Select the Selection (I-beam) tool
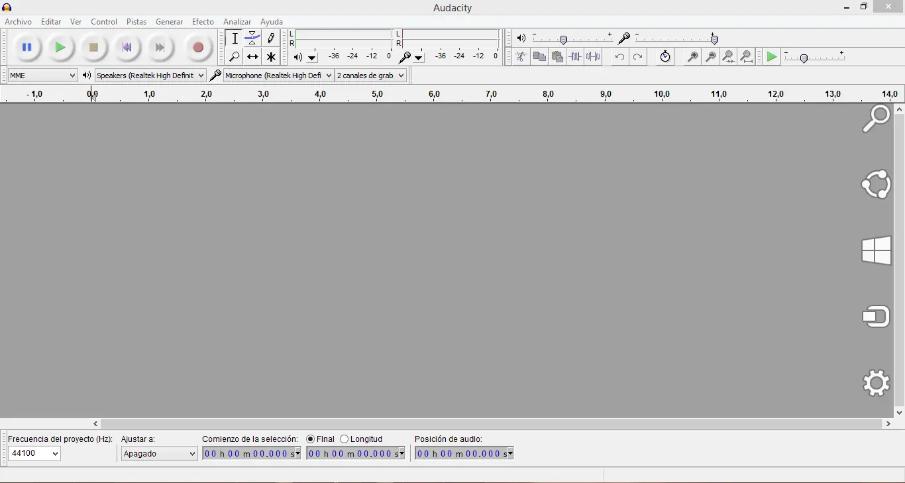This screenshot has width=905, height=483. point(235,38)
